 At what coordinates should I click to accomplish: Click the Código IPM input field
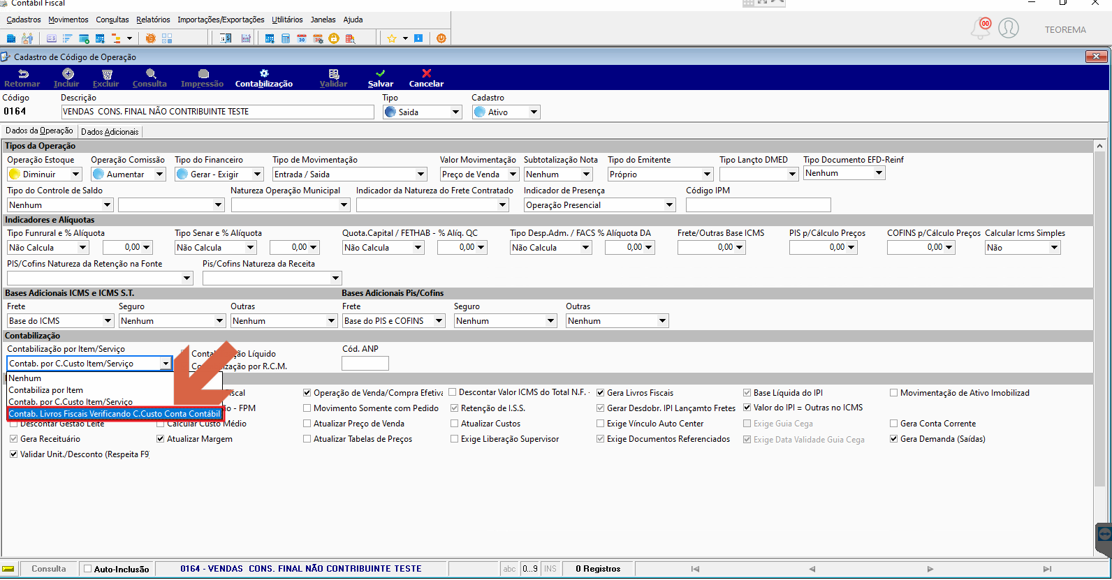click(x=758, y=205)
